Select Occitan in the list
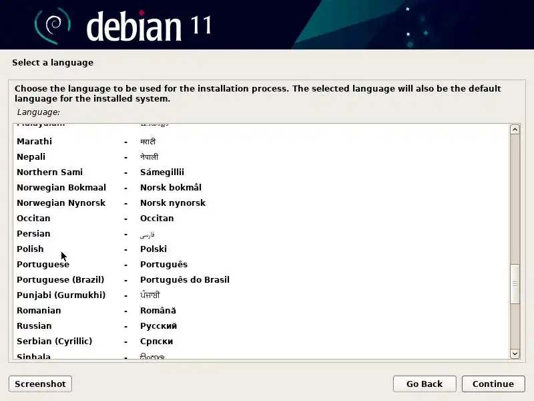Screen dimensions: 534x401 [262, 219]
